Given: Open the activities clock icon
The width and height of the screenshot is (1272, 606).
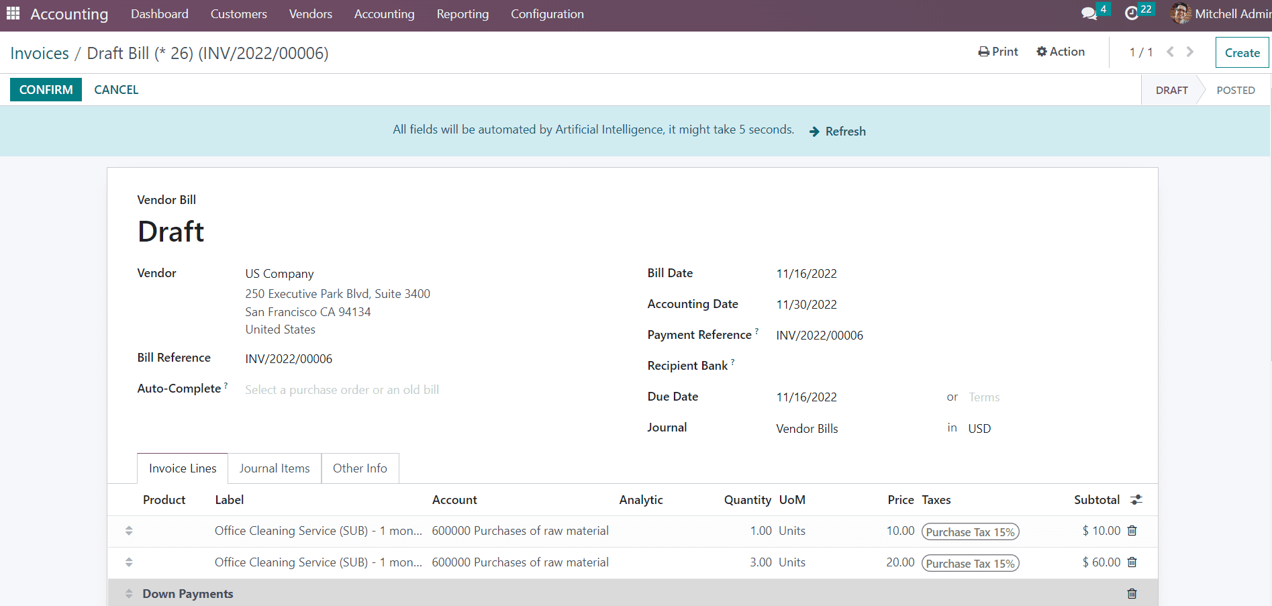Looking at the screenshot, I should tap(1132, 13).
